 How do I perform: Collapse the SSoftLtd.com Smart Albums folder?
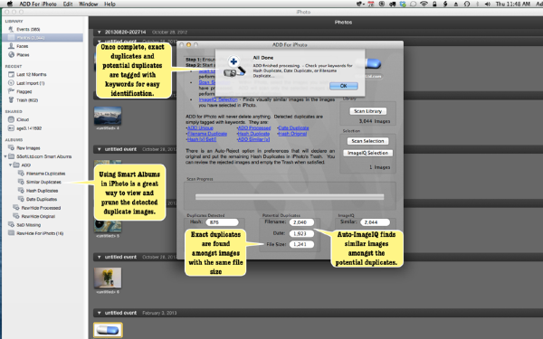coord(5,156)
